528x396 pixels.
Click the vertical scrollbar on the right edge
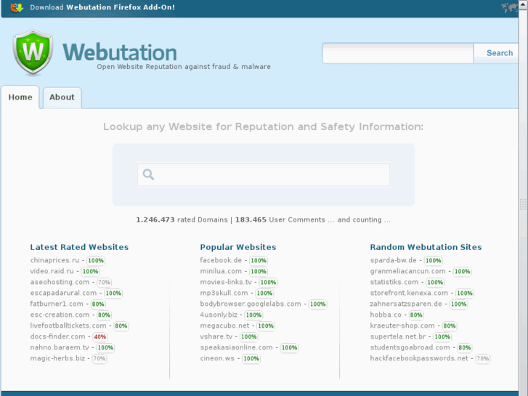[523, 202]
